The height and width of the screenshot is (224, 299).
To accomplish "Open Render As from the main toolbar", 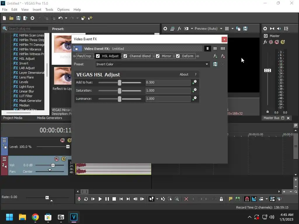I will (25, 18).
